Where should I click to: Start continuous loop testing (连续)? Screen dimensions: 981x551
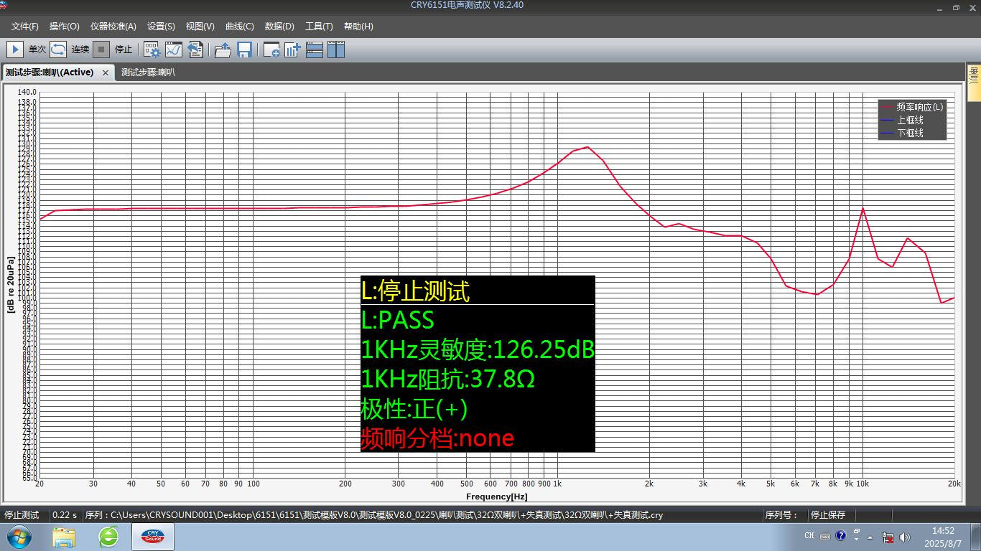[58, 50]
